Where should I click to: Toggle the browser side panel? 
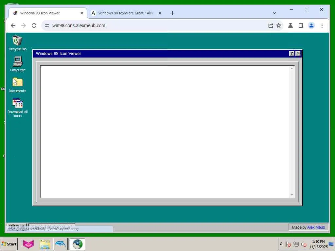point(301,25)
